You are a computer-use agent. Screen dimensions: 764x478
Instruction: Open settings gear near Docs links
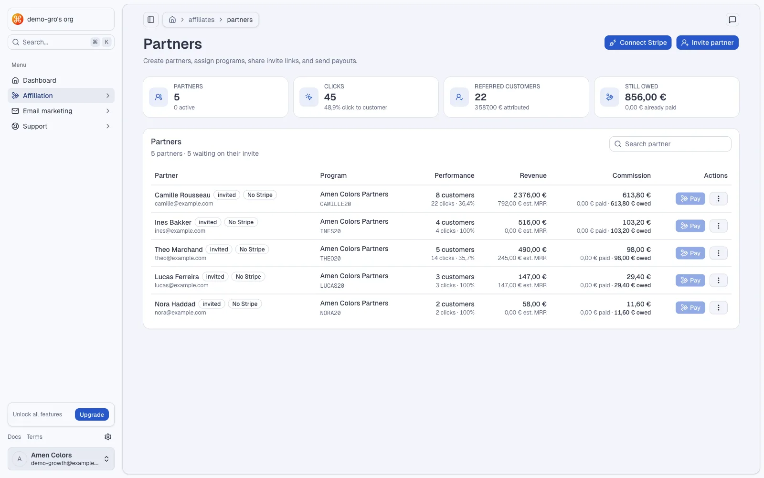tap(108, 437)
